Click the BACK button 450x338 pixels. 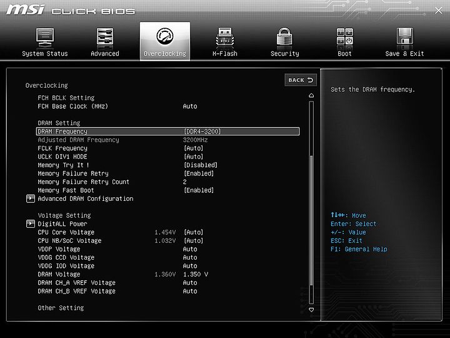[301, 80]
